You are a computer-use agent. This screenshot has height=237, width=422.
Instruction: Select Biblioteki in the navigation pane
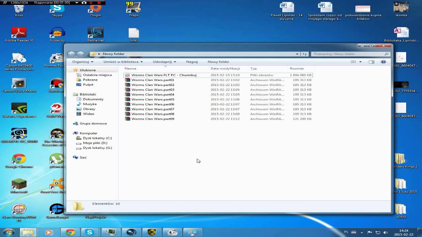(x=87, y=94)
